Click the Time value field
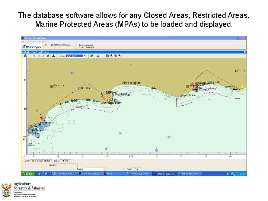This screenshot has height=201, width=268. point(137,169)
